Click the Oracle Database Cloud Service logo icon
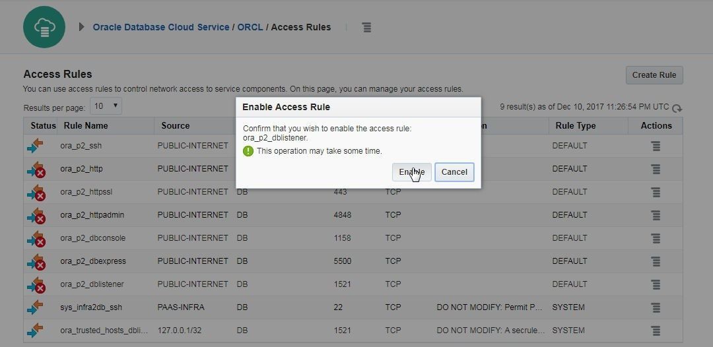713x347 pixels. coord(44,27)
